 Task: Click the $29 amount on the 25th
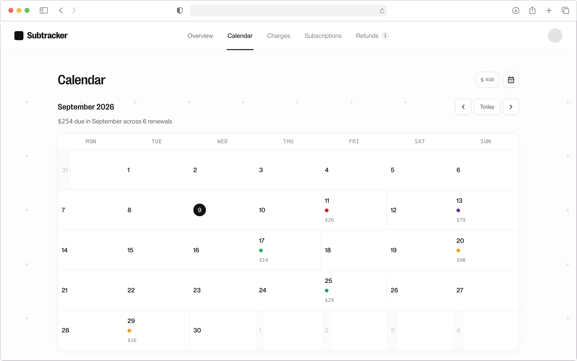329,300
